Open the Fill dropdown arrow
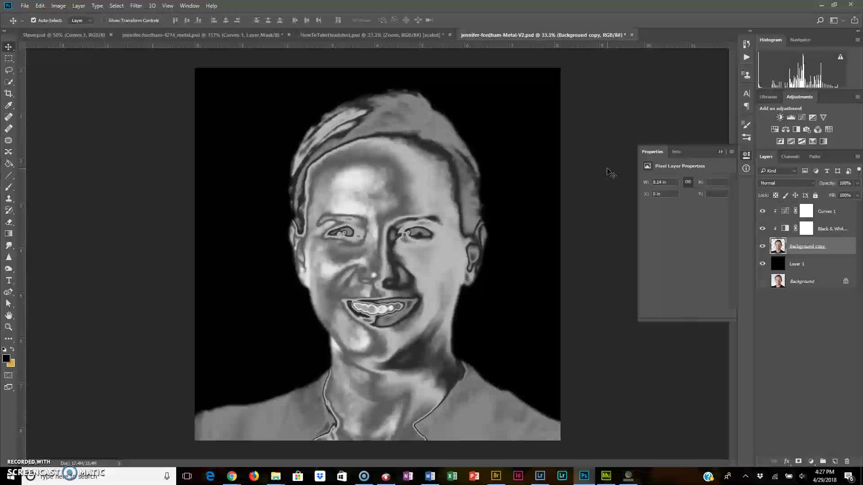 [857, 195]
